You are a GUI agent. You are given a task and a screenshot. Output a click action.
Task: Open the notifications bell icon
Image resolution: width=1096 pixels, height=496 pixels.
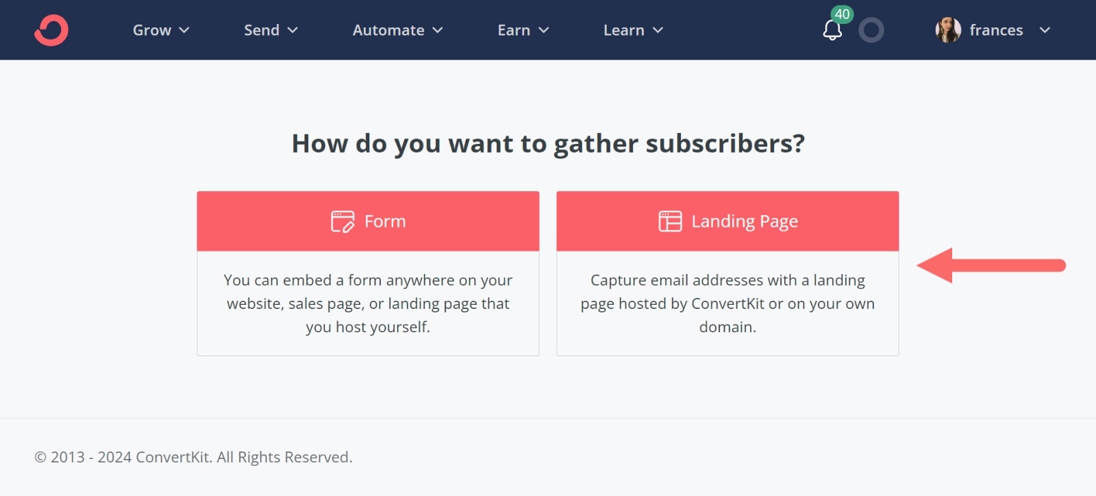tap(832, 30)
